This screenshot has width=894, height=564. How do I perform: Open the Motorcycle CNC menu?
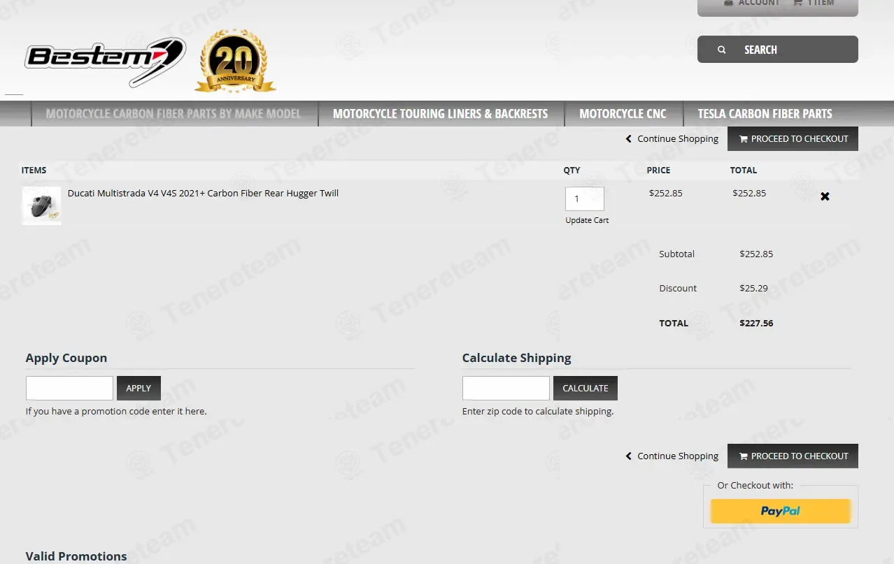click(623, 114)
